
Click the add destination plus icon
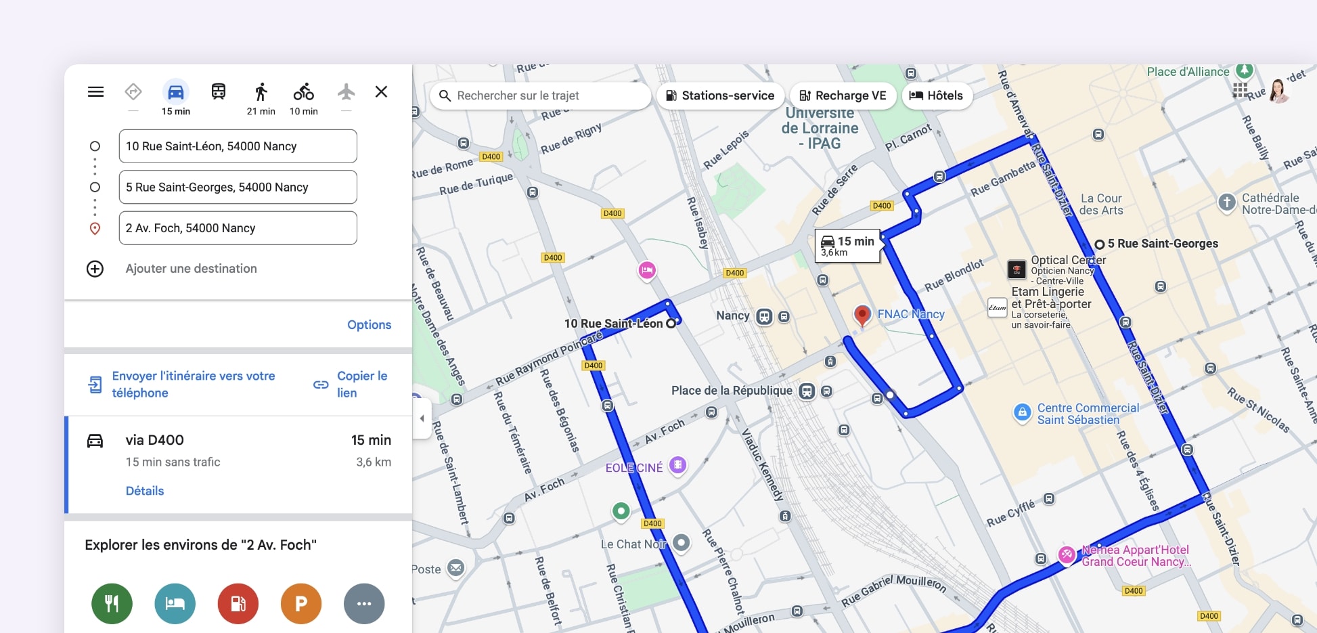coord(95,269)
